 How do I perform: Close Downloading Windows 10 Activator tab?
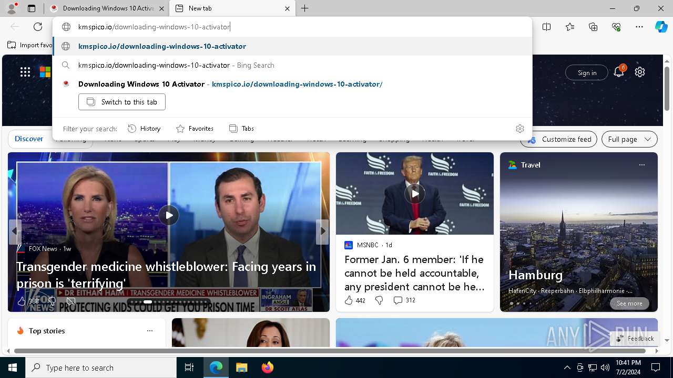(x=161, y=8)
